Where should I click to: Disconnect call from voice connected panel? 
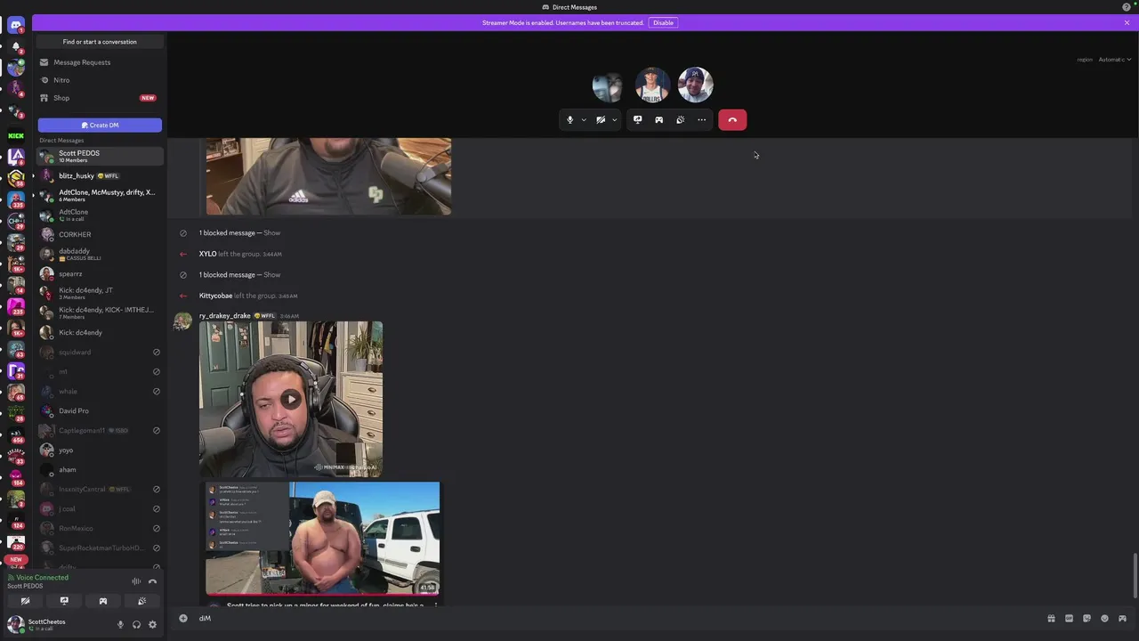point(152,581)
